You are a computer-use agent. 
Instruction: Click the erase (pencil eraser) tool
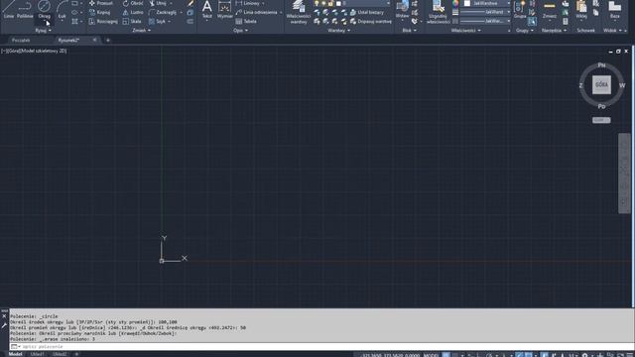coord(190,3)
